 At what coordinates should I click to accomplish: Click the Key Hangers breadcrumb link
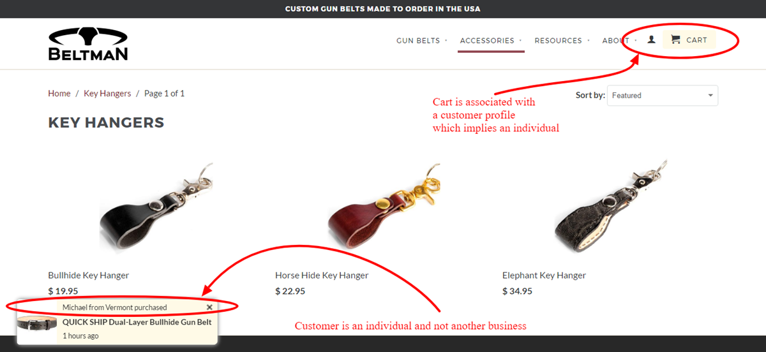point(107,93)
